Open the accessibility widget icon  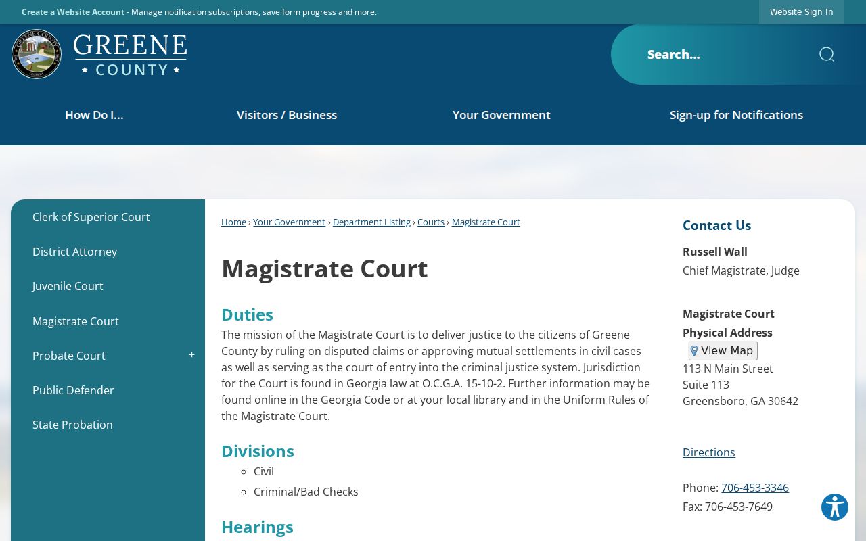tap(835, 507)
